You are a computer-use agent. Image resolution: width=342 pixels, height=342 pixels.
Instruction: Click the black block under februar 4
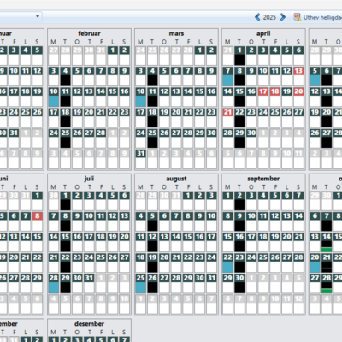click(65, 80)
